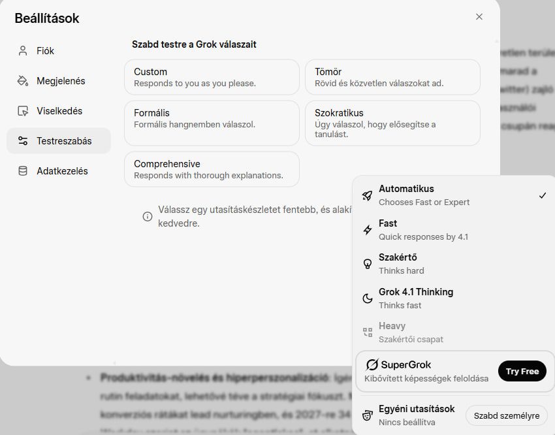Viewport: 555px width, 435px height.
Task: Click the Szabd személyre button
Action: 506,415
